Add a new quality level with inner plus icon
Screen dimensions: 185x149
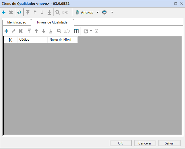pos(6,31)
